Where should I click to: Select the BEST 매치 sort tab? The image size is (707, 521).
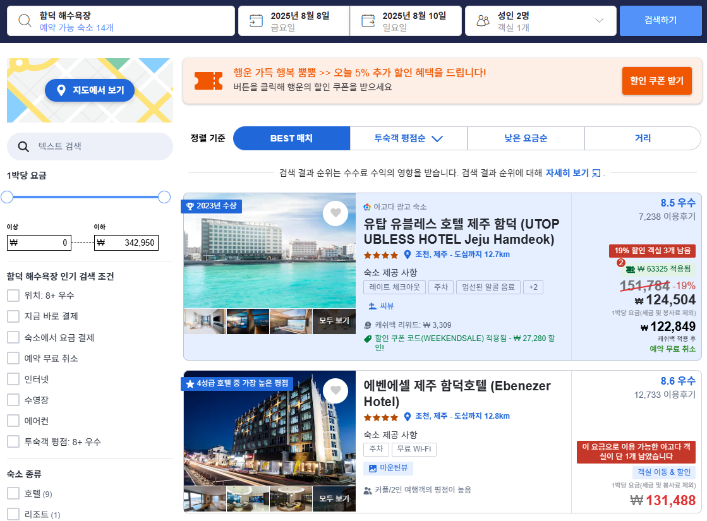pos(291,138)
